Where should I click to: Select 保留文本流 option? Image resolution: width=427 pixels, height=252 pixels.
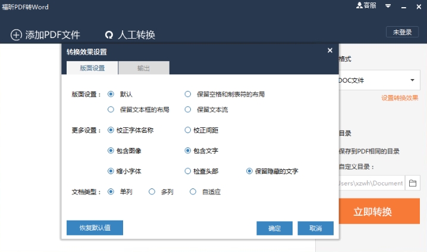click(187, 109)
